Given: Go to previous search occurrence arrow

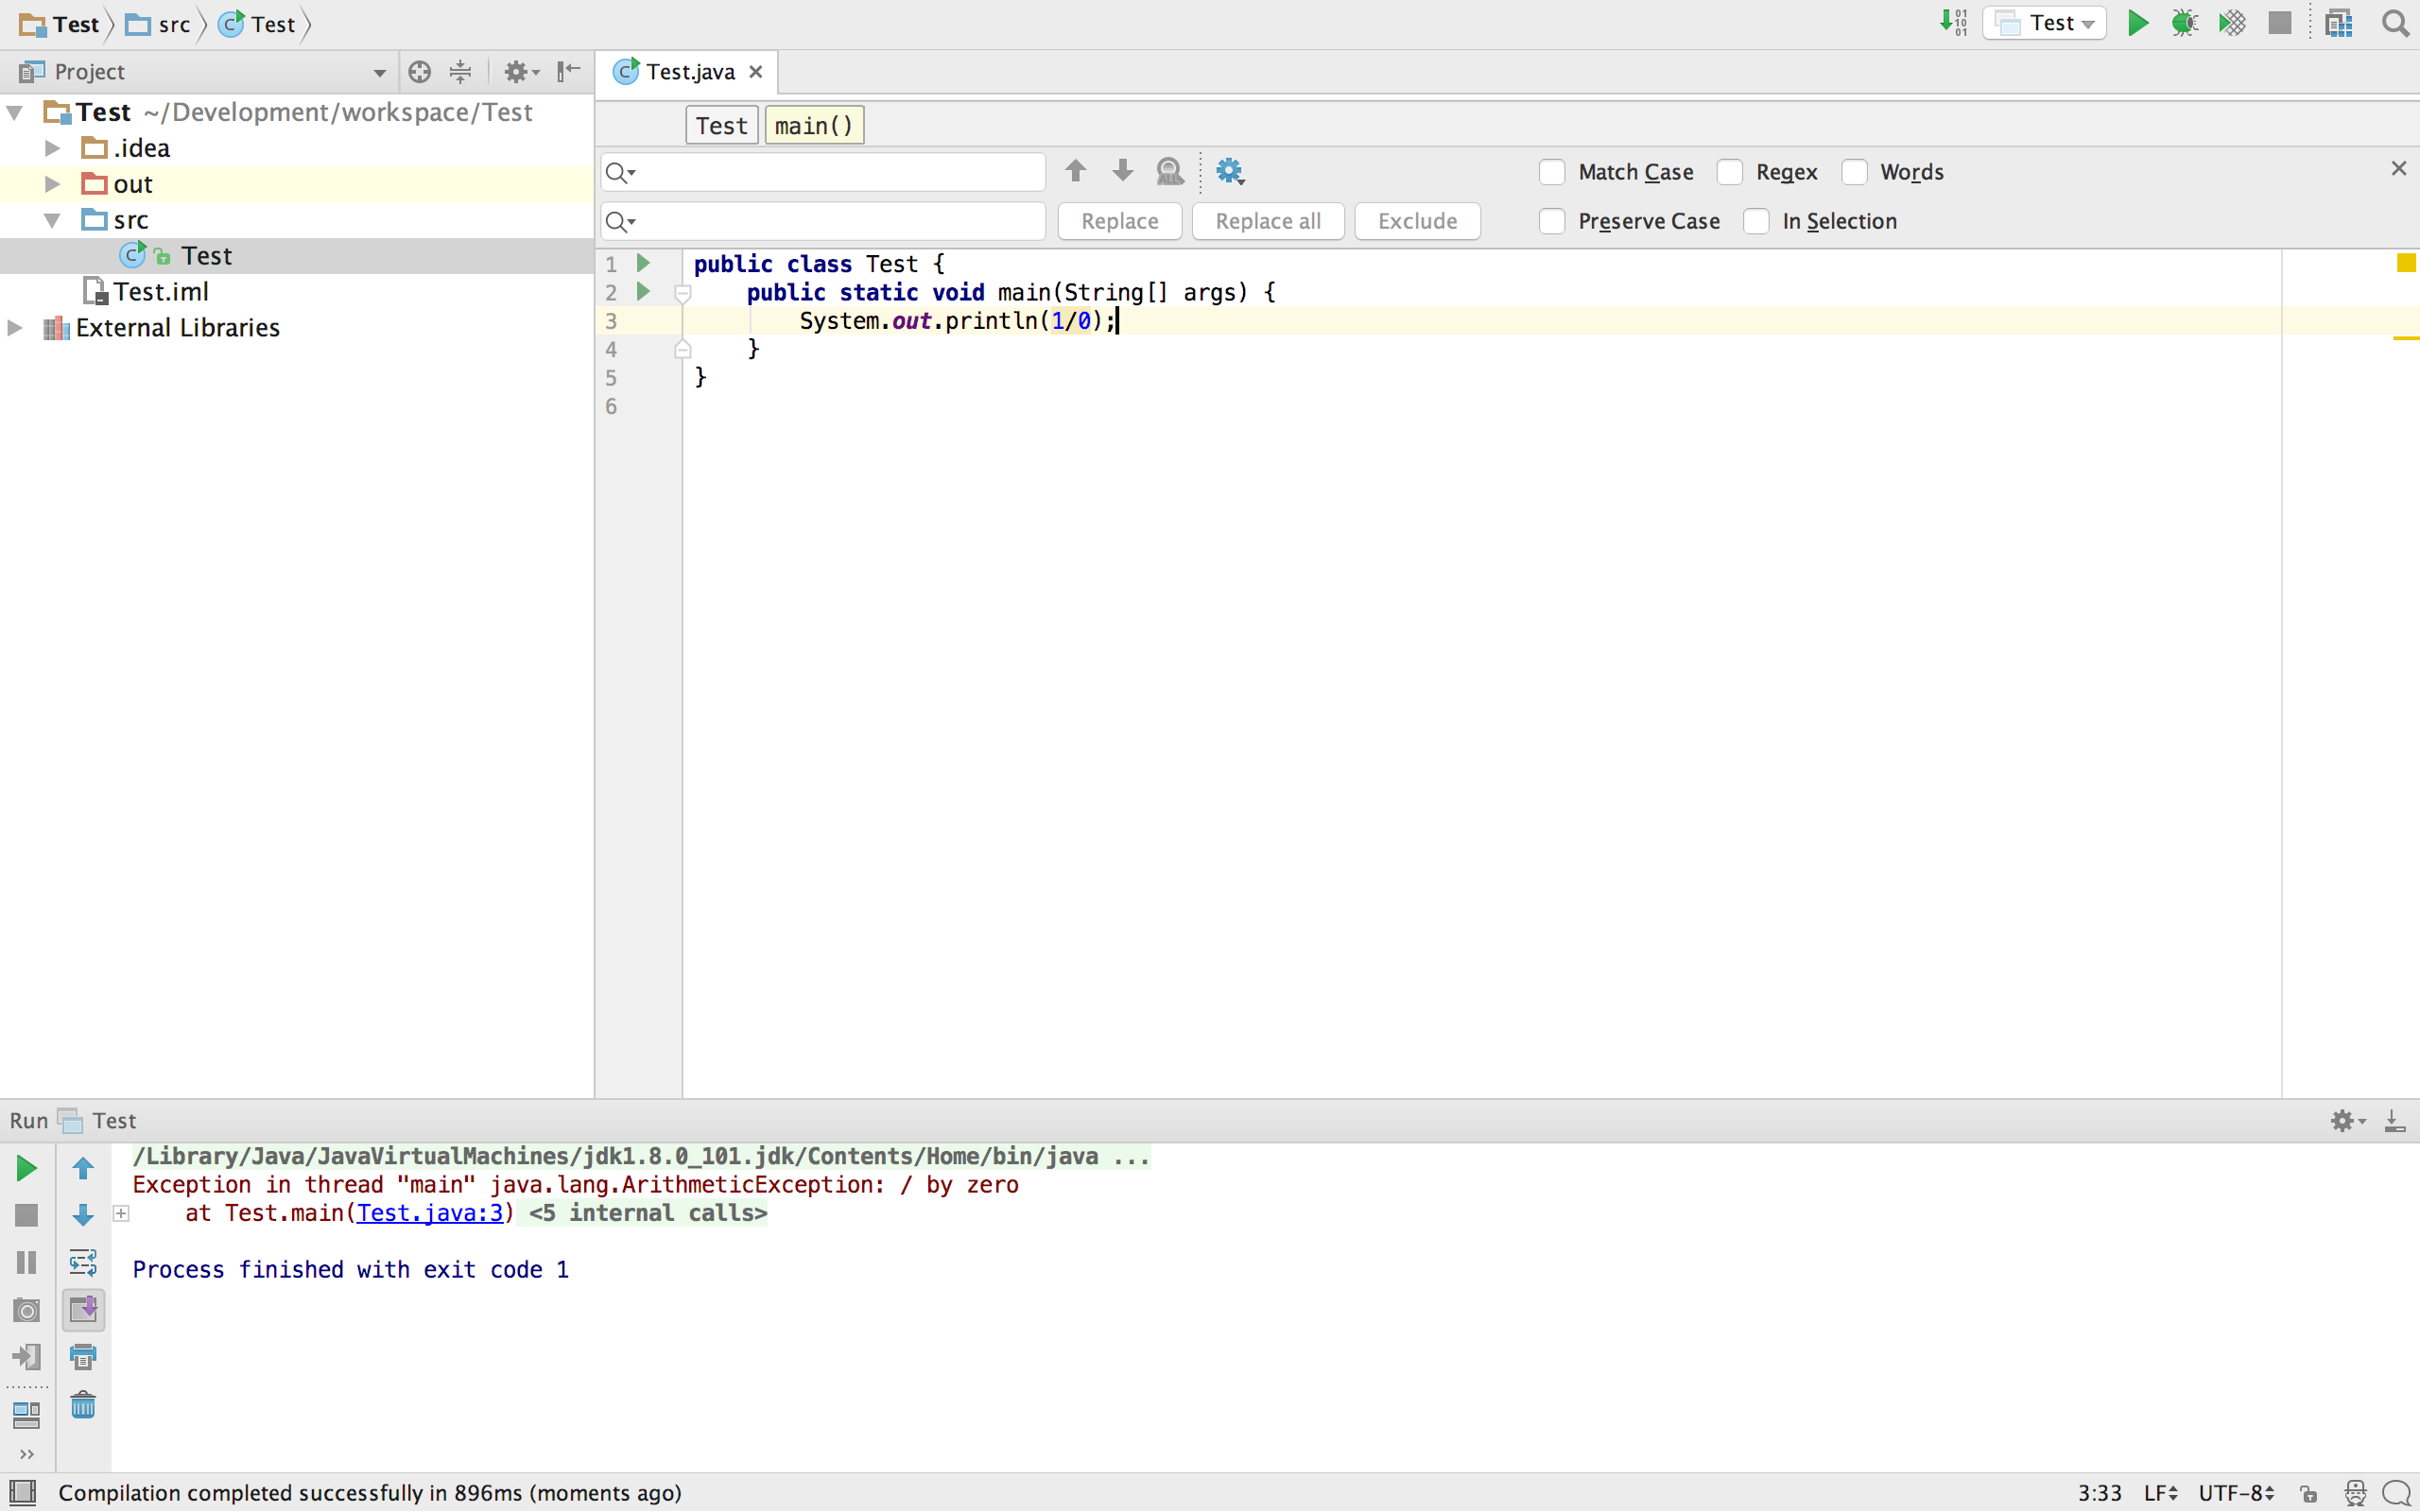Looking at the screenshot, I should (x=1075, y=171).
